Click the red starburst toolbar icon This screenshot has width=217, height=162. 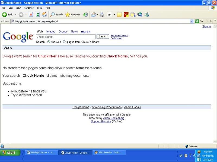(126, 15)
